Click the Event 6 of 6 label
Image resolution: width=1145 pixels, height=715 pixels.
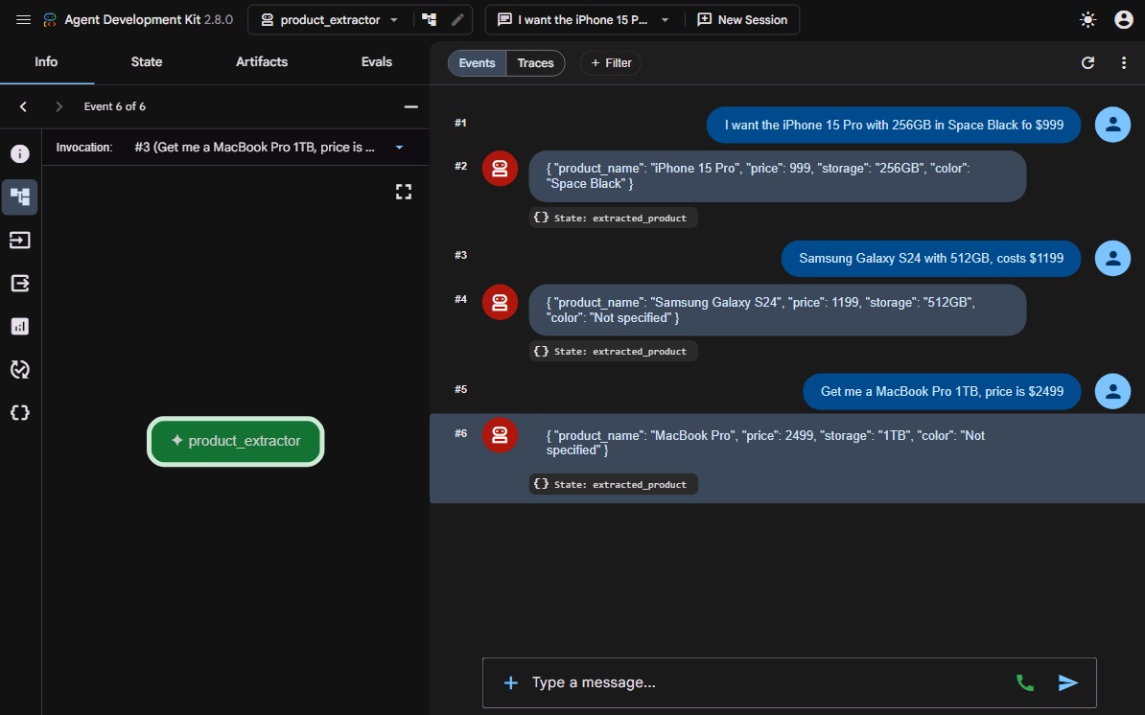(x=115, y=106)
